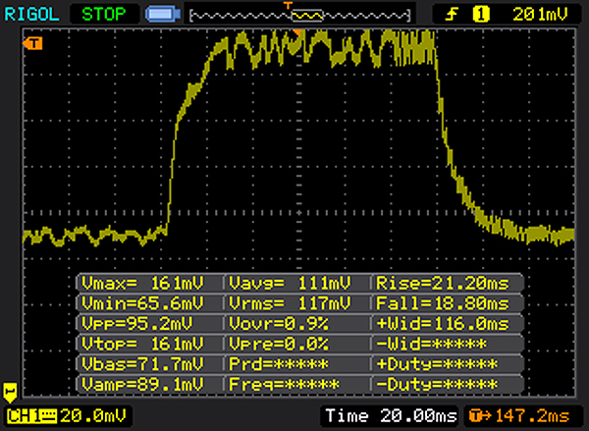This screenshot has height=431, width=589.
Task: Click the 147.2ms trigger offset value
Action: (x=528, y=416)
